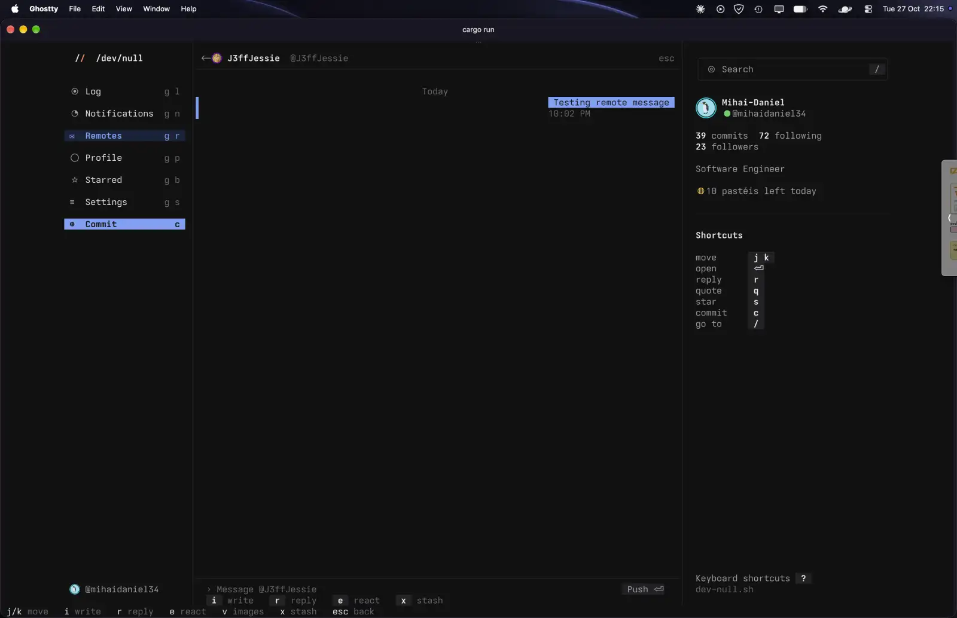The width and height of the screenshot is (957, 618).
Task: Click the 'x stash' hint below message box
Action: (420, 601)
